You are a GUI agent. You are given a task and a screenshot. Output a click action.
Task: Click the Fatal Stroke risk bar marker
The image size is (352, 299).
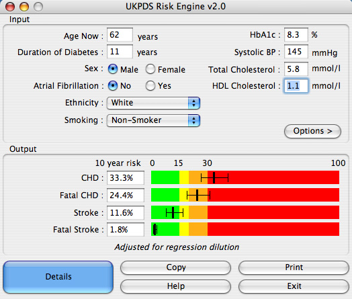point(155,229)
